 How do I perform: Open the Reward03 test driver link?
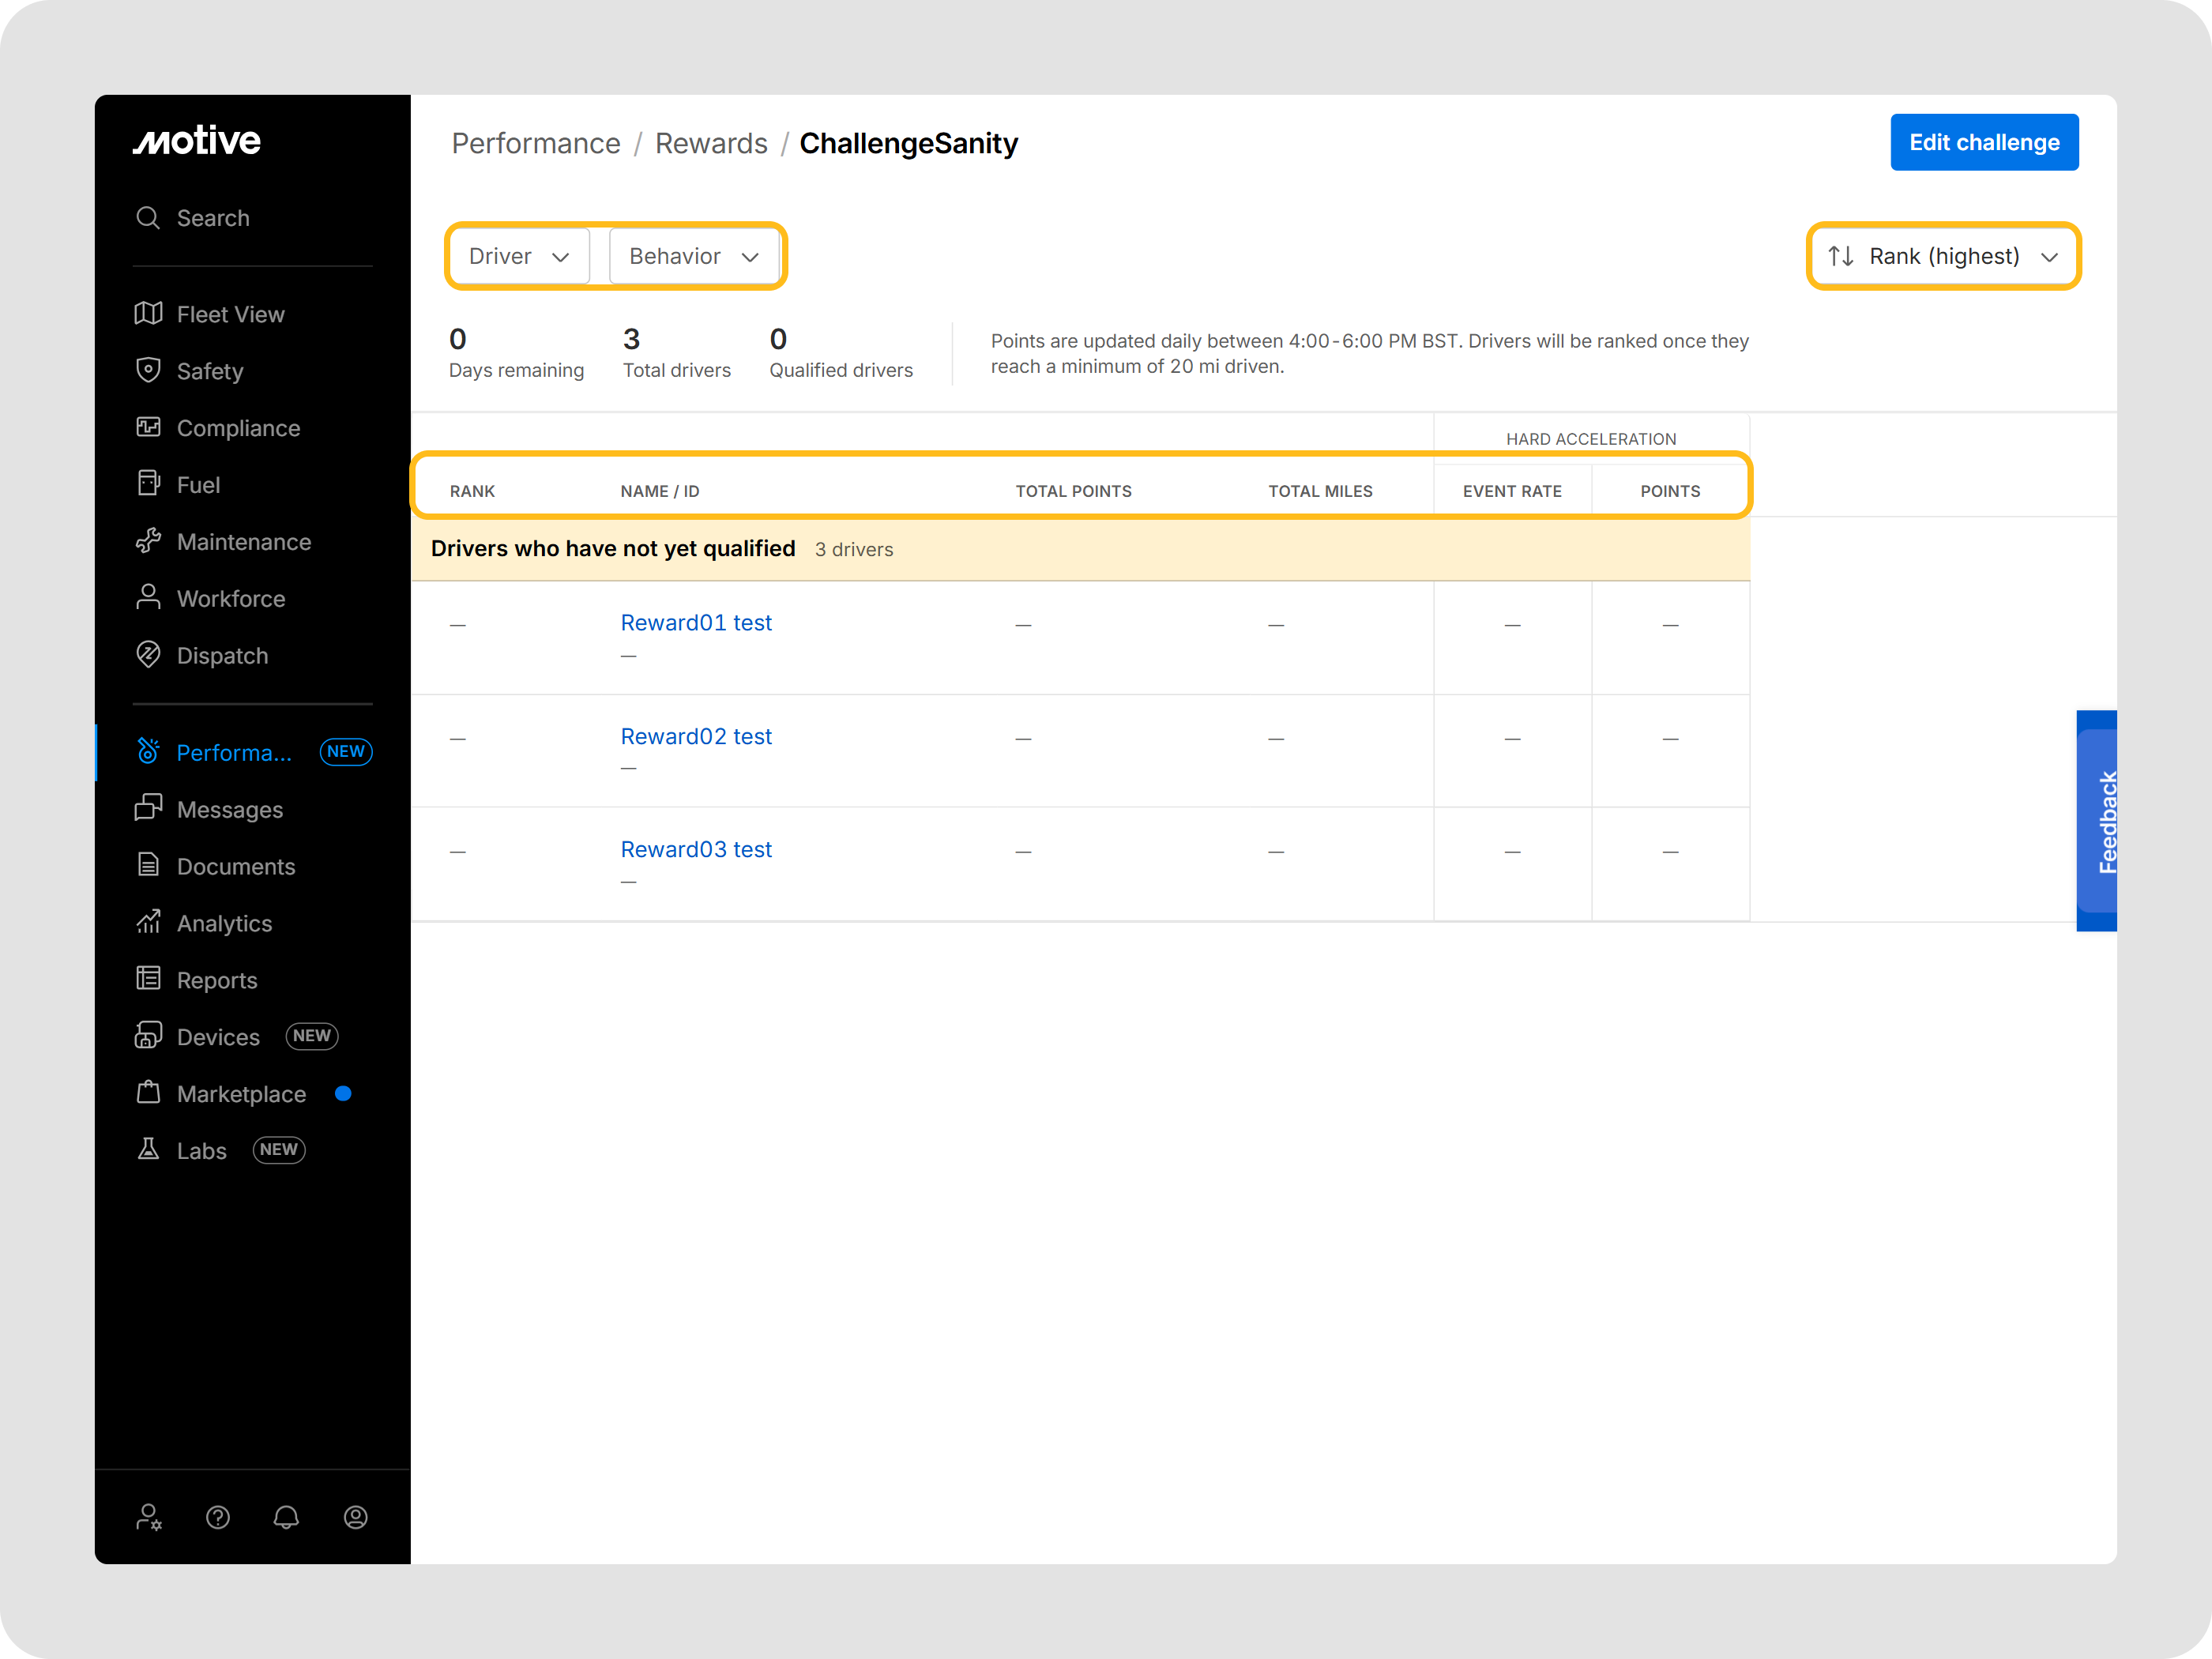[x=696, y=849]
